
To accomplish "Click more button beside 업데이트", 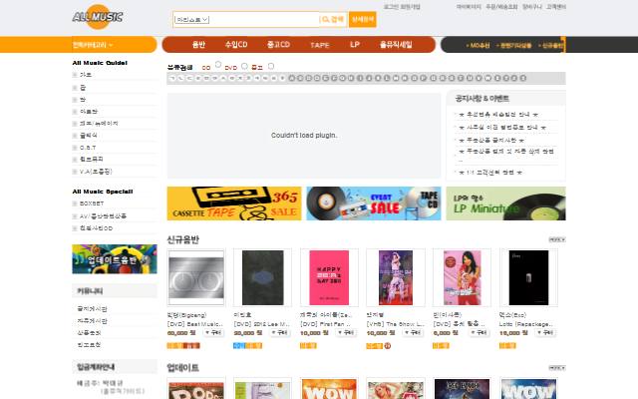I will tap(557, 368).
